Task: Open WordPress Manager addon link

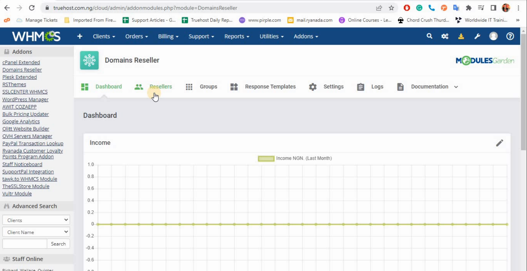Action: coord(25,99)
